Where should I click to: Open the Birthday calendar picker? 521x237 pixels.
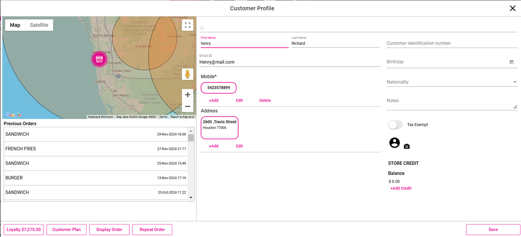coord(511,62)
